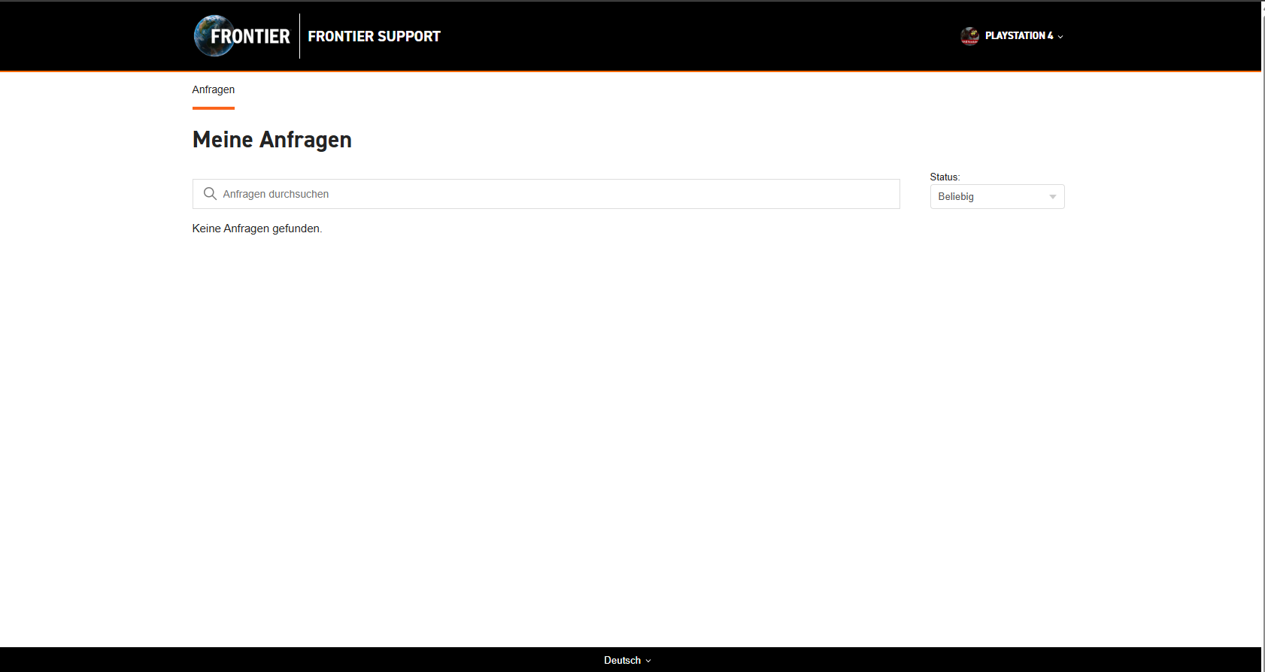Select the Anfragen tab
The width and height of the screenshot is (1265, 672).
[214, 89]
